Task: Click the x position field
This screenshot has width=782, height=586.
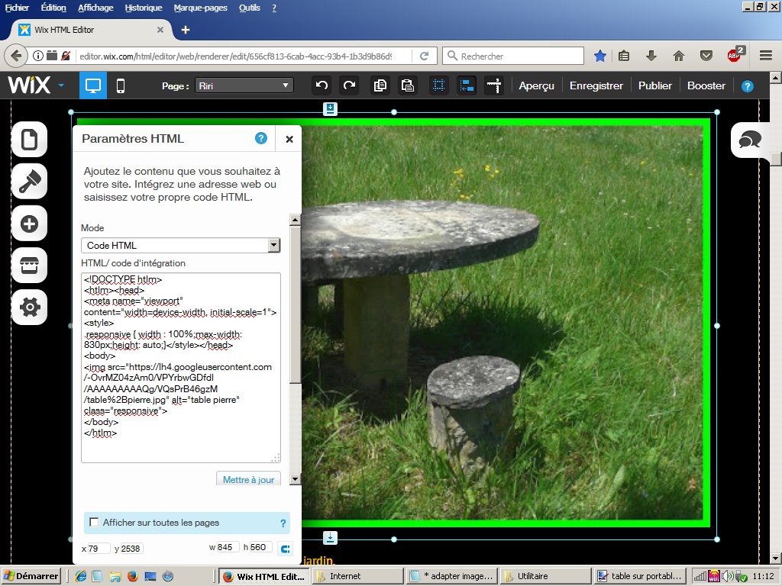Action: tap(99, 549)
